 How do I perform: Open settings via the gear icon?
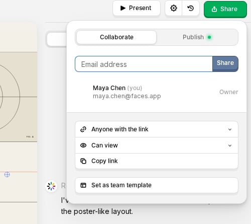pyautogui.click(x=174, y=8)
